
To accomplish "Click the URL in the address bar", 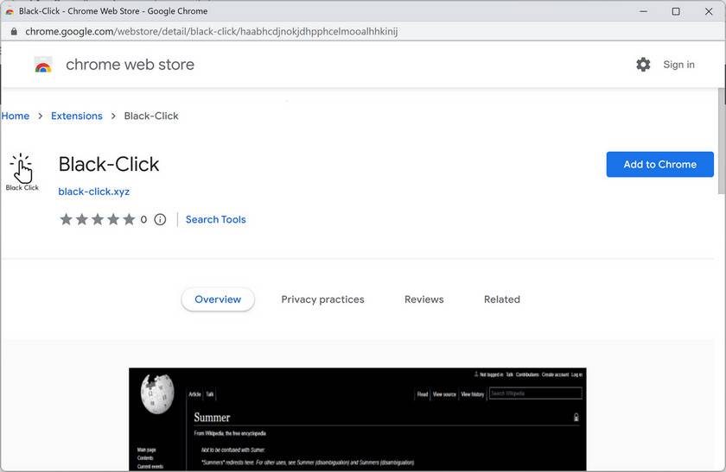I will click(212, 32).
